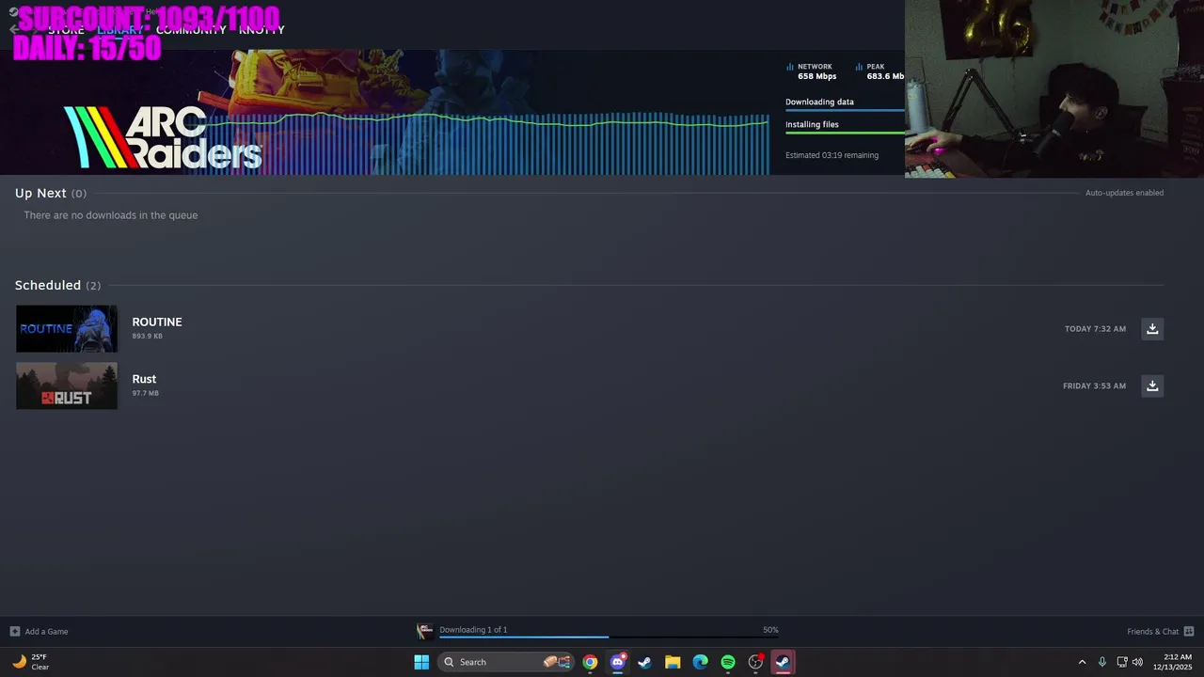
Task: Click Rust's FRIDAY 3:53 AM schedule time
Action: pyautogui.click(x=1094, y=386)
